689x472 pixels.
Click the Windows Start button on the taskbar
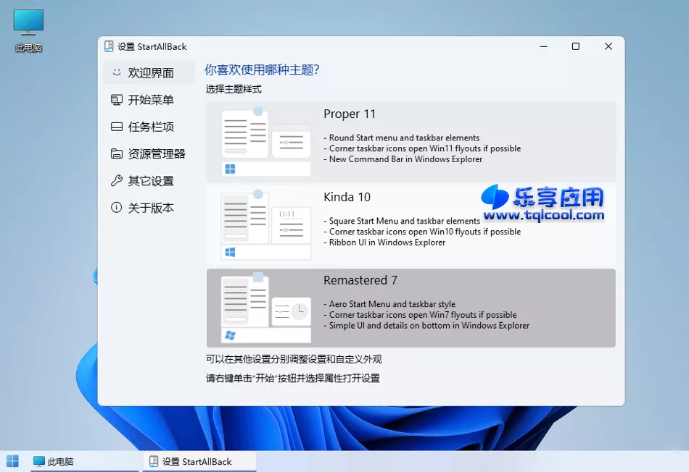pyautogui.click(x=12, y=460)
